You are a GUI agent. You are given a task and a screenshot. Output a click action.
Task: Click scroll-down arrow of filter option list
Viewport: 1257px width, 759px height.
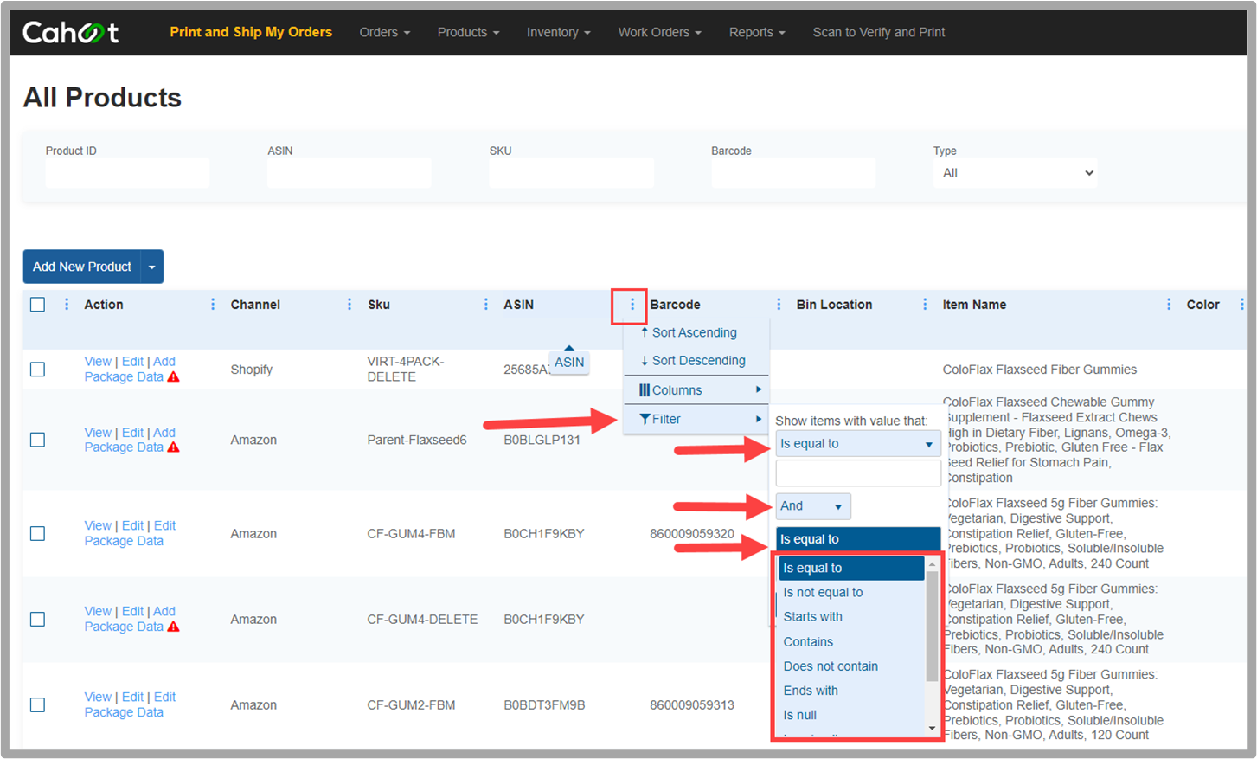tap(932, 729)
